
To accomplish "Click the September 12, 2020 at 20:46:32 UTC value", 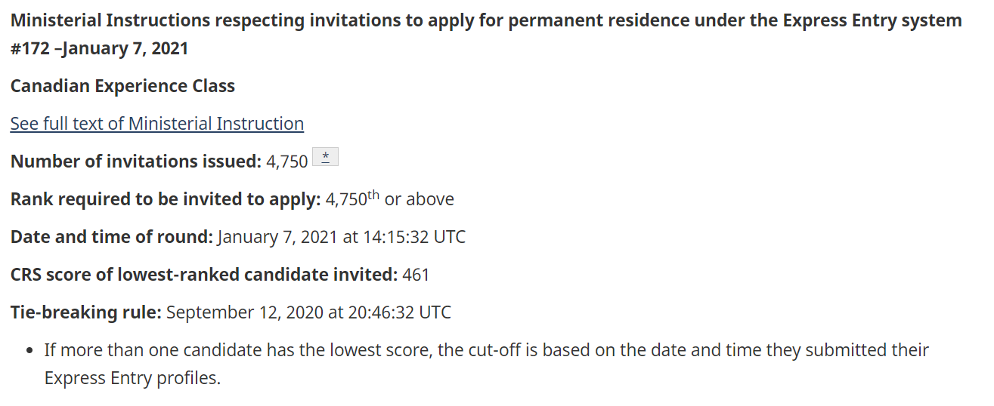I will pyautogui.click(x=308, y=312).
